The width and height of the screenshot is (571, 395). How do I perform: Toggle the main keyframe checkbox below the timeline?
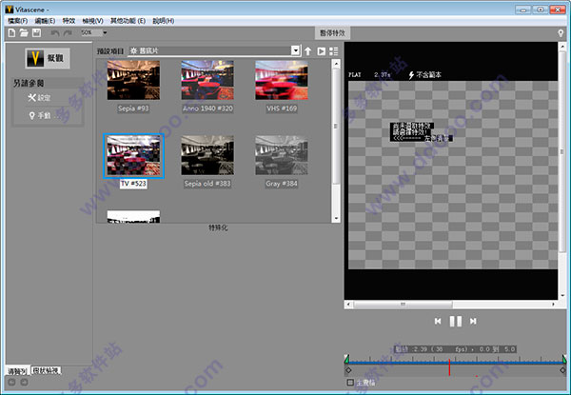(350, 383)
